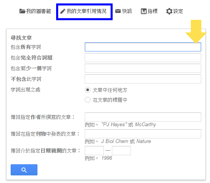Click the blue magnifying glass search button

pos(24,170)
